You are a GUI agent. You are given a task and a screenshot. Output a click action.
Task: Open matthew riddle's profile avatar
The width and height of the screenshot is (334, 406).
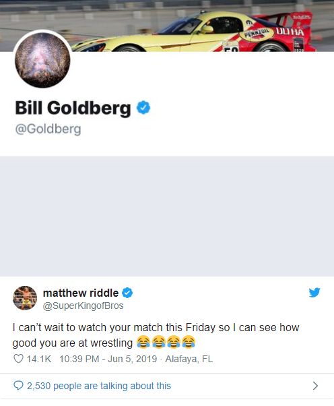[x=25, y=298]
